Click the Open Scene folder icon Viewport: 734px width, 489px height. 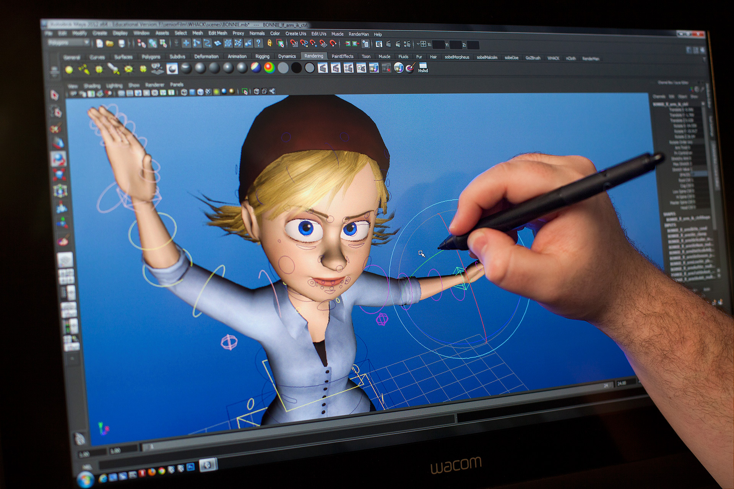click(x=110, y=43)
